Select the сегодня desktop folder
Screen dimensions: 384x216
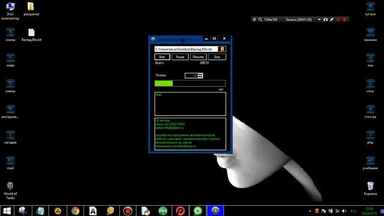point(10,137)
